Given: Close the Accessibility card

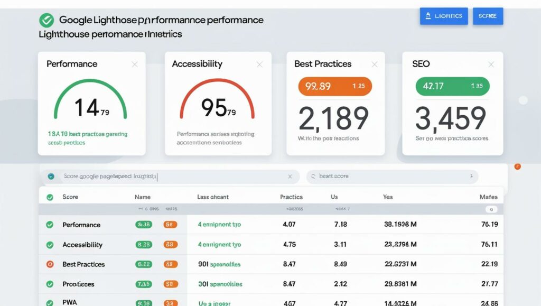Looking at the screenshot, I should click(260, 64).
